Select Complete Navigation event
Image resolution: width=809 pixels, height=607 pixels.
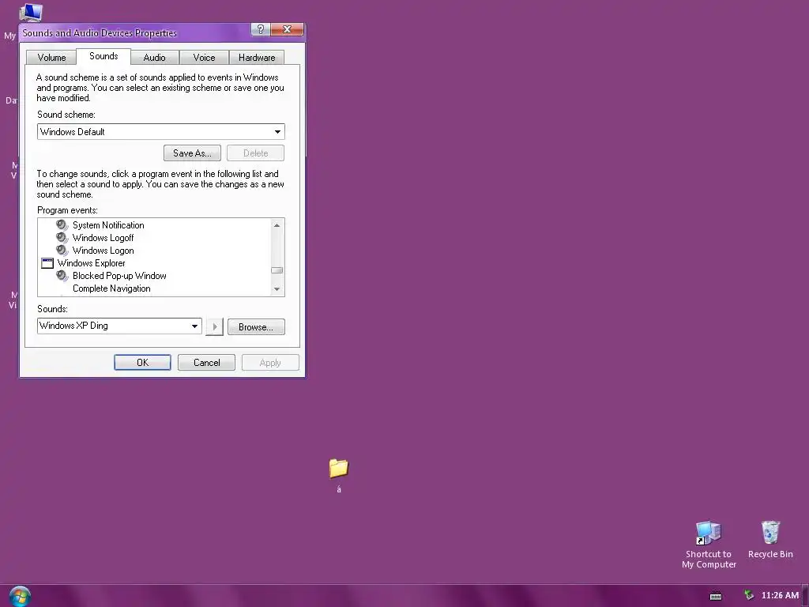pyautogui.click(x=111, y=288)
